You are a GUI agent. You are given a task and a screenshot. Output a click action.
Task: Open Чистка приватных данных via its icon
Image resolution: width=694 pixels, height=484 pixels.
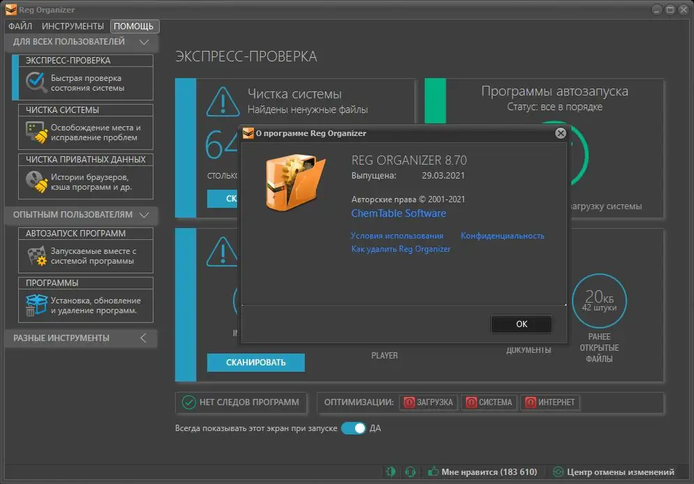pos(34,182)
